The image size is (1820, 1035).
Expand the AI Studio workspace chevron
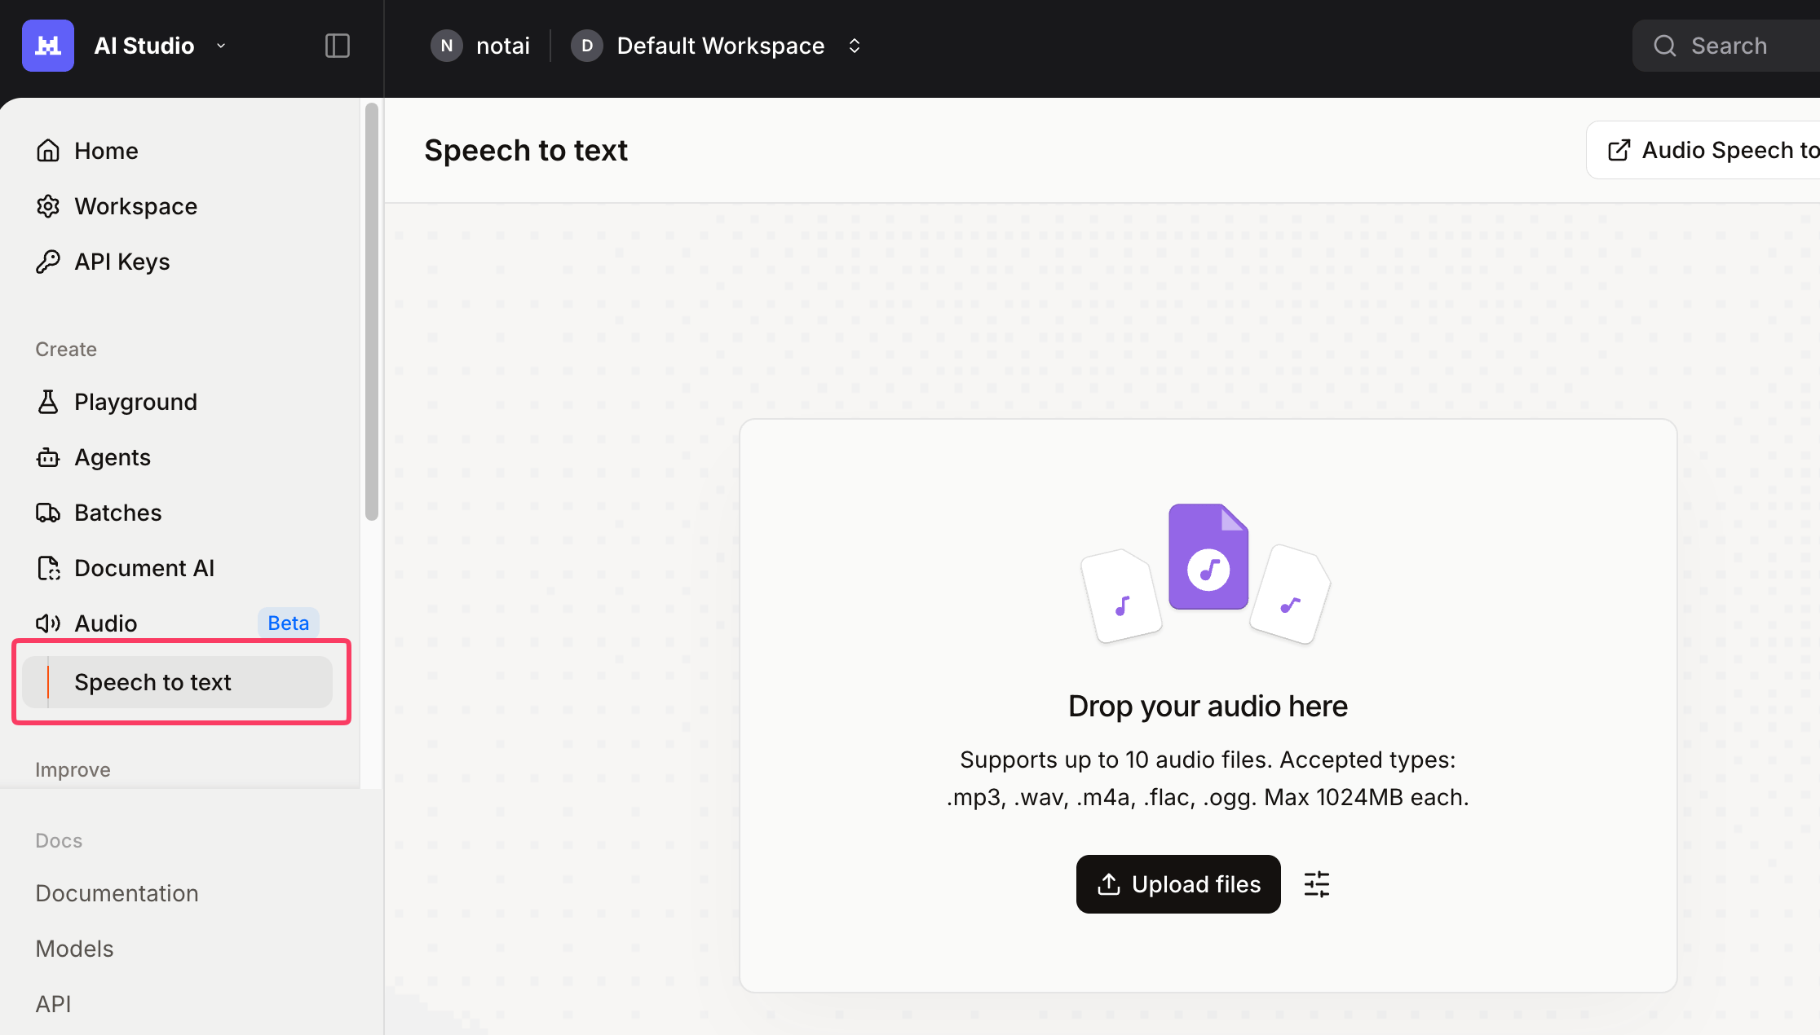(220, 46)
